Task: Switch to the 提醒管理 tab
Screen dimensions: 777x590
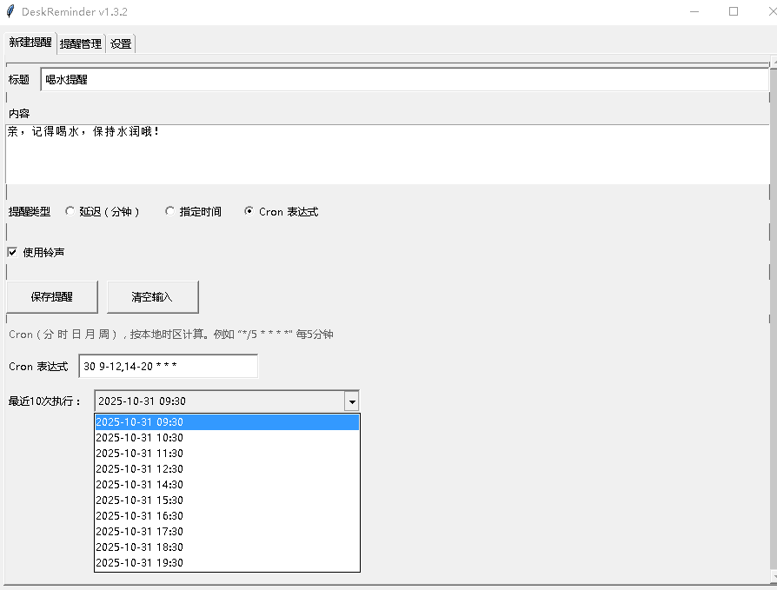Action: tap(81, 43)
